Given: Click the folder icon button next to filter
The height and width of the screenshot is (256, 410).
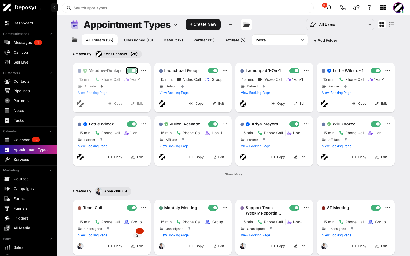Looking at the screenshot, I should 246,24.
